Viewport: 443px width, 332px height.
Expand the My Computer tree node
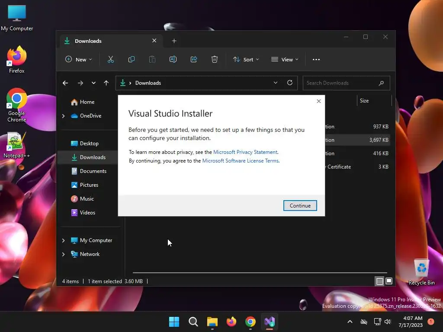pos(63,240)
